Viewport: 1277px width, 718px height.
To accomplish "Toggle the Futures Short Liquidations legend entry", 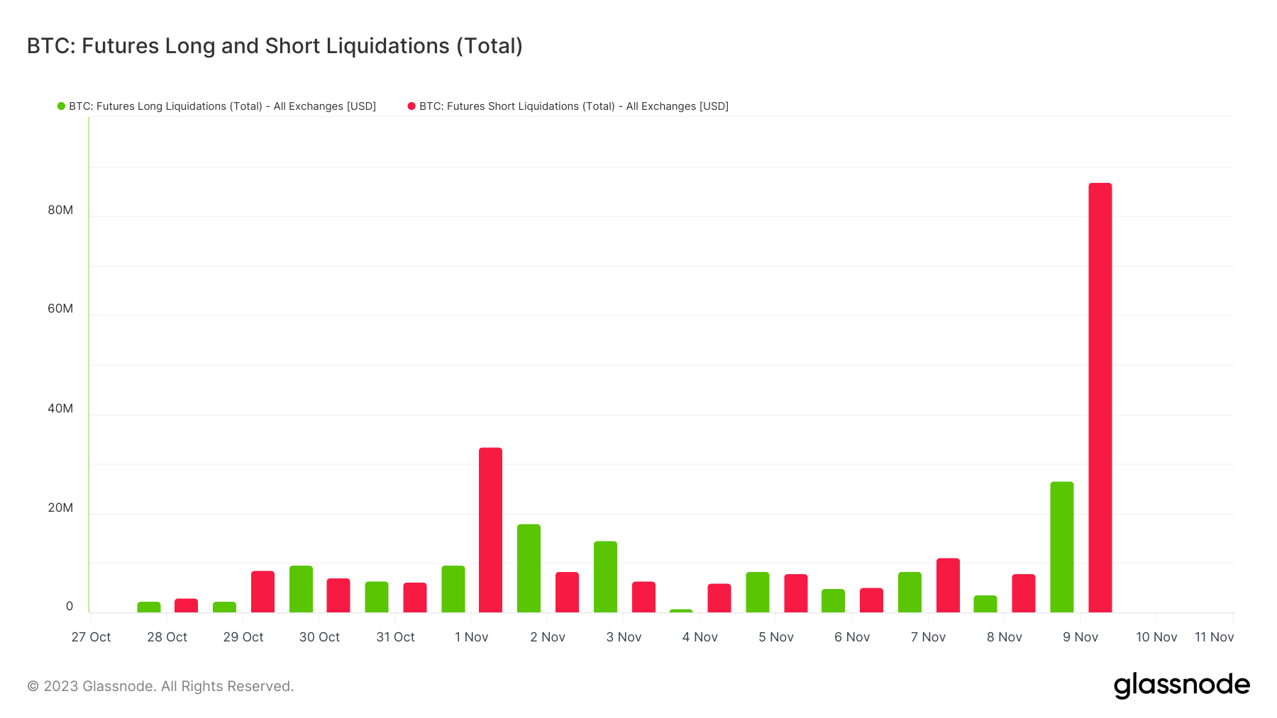I will 568,106.
